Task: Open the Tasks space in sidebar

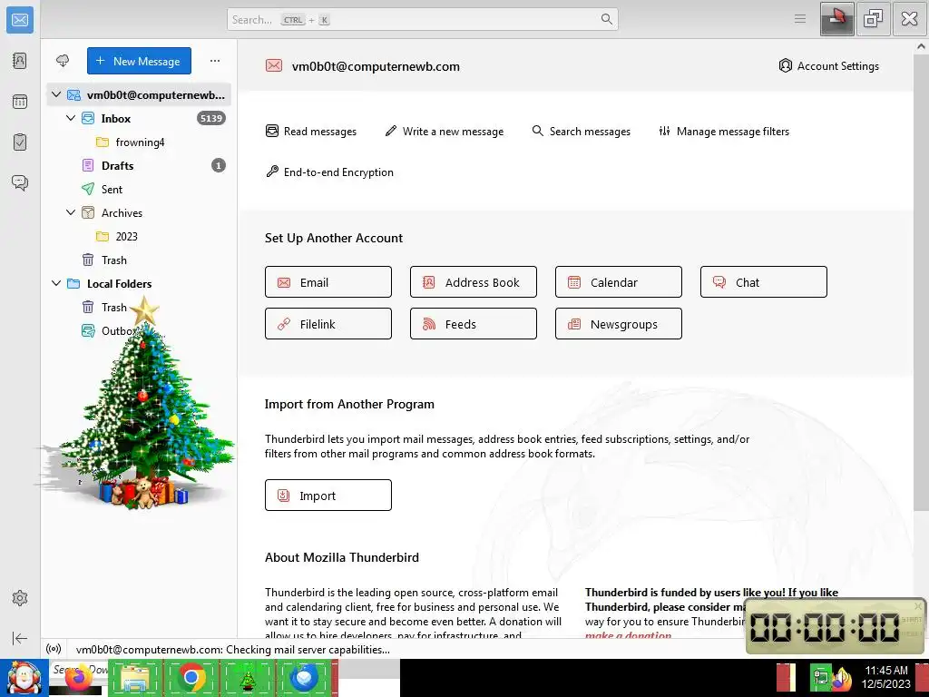Action: click(x=20, y=142)
